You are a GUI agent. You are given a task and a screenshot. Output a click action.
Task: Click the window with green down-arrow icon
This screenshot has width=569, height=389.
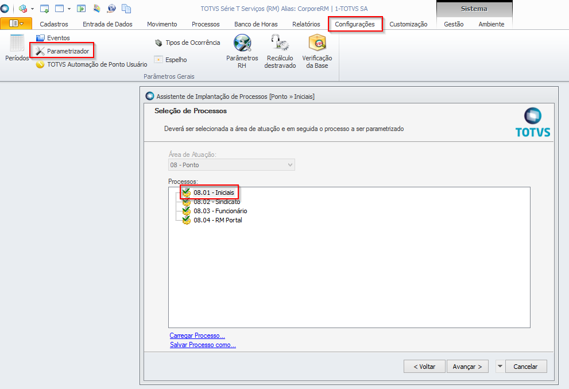[x=44, y=9]
